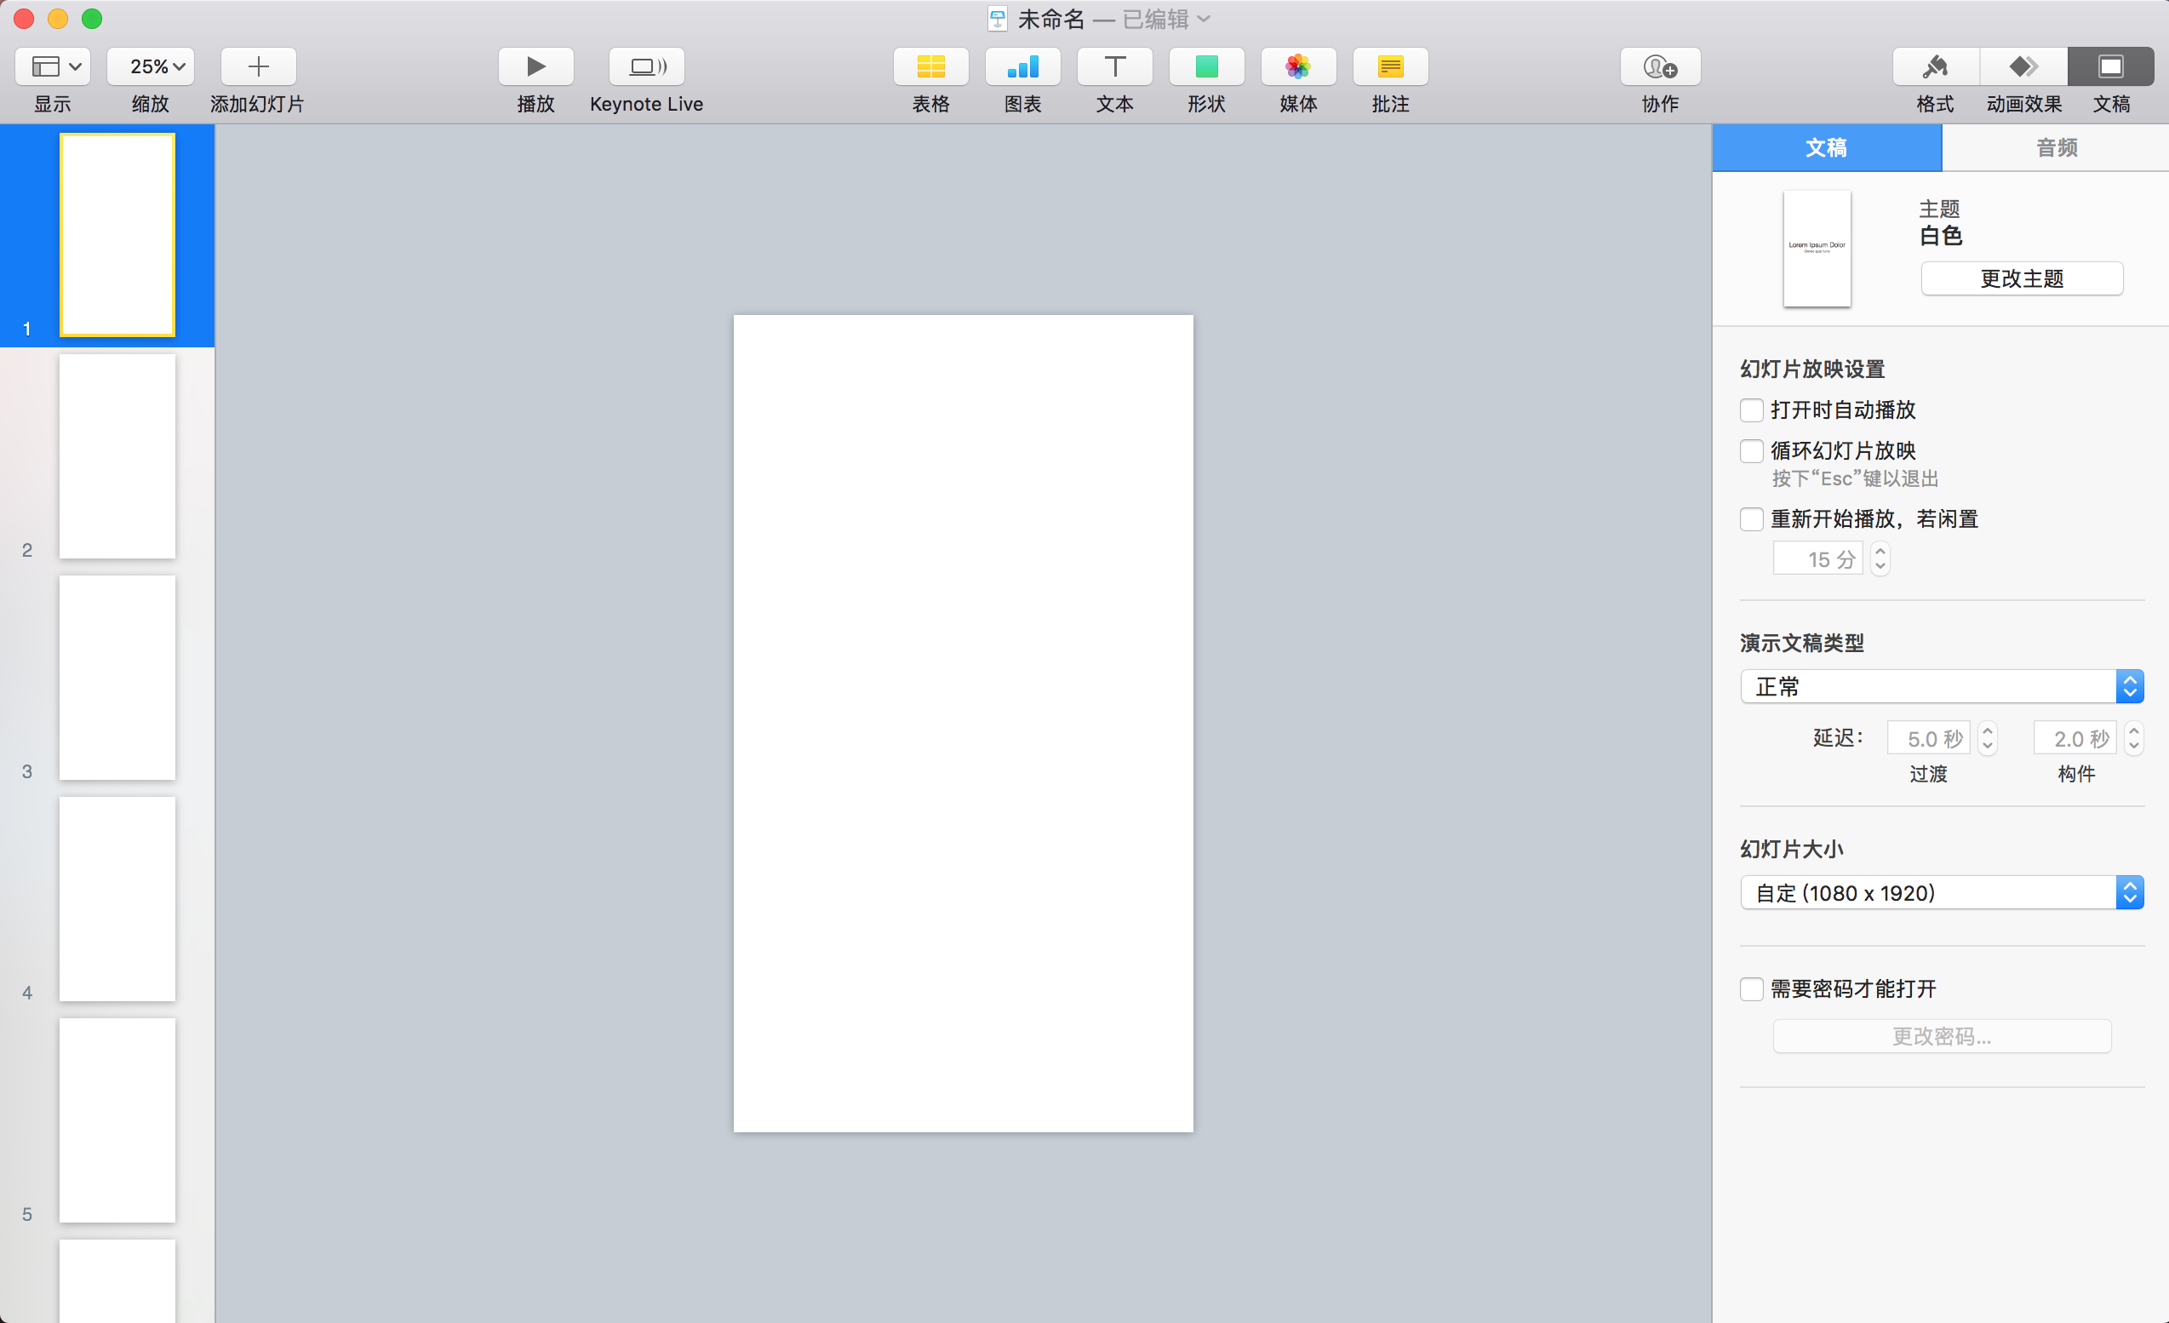Click the white theme preview thumbnail

[x=1817, y=249]
